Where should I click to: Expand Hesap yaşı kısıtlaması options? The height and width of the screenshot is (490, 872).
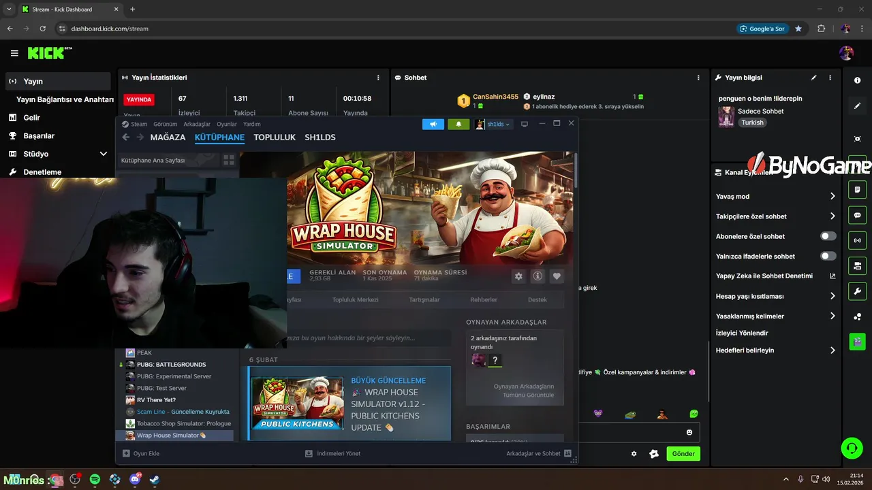coord(832,296)
